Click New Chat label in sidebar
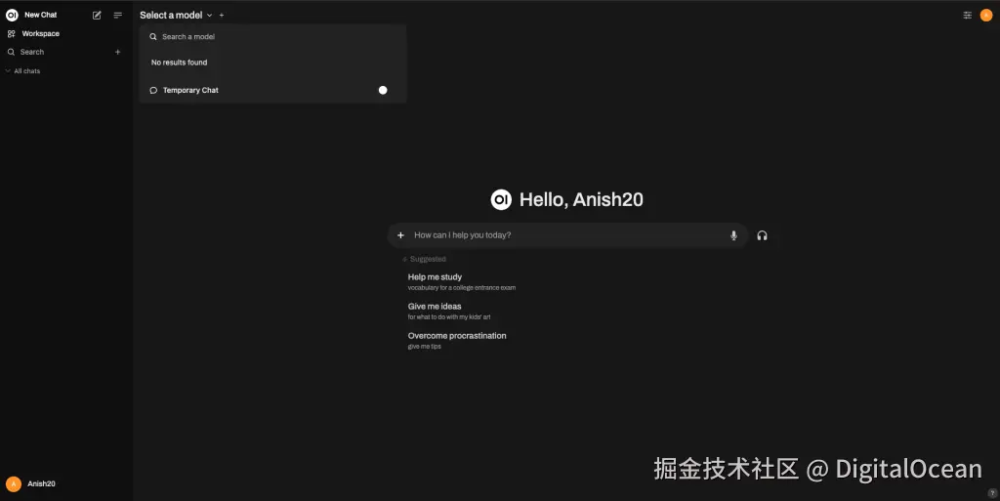This screenshot has width=1000, height=501. point(41,15)
